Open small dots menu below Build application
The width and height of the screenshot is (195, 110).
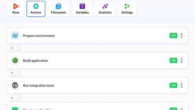tap(18, 73)
